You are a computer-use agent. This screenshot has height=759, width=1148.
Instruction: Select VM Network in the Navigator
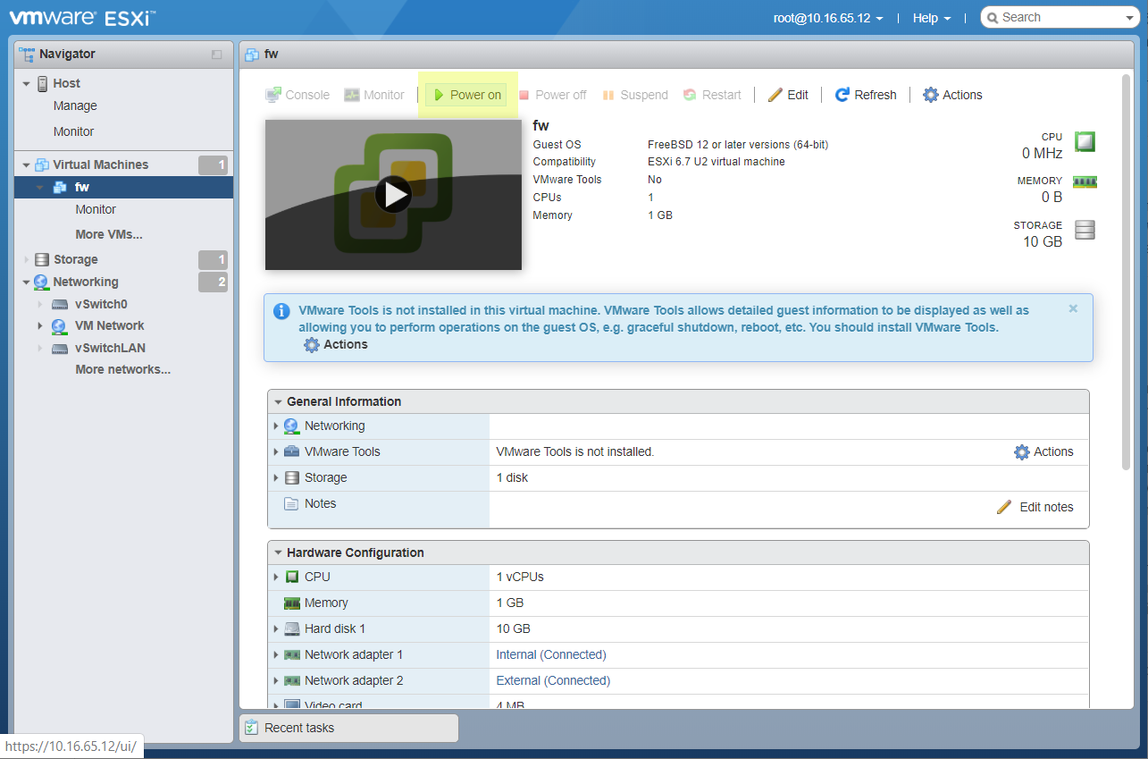pos(109,325)
